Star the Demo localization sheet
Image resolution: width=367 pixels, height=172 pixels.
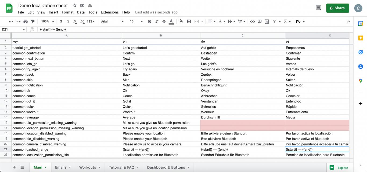[74, 5]
